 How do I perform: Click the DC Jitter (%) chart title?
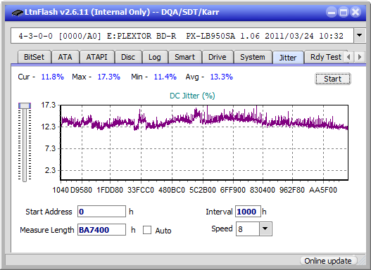pyautogui.click(x=192, y=96)
